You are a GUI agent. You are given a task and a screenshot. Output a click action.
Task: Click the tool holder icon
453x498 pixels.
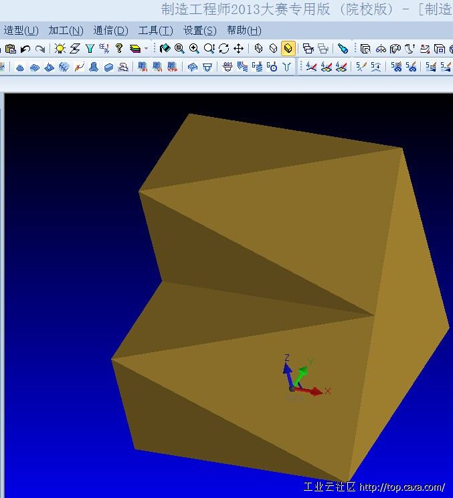207,67
